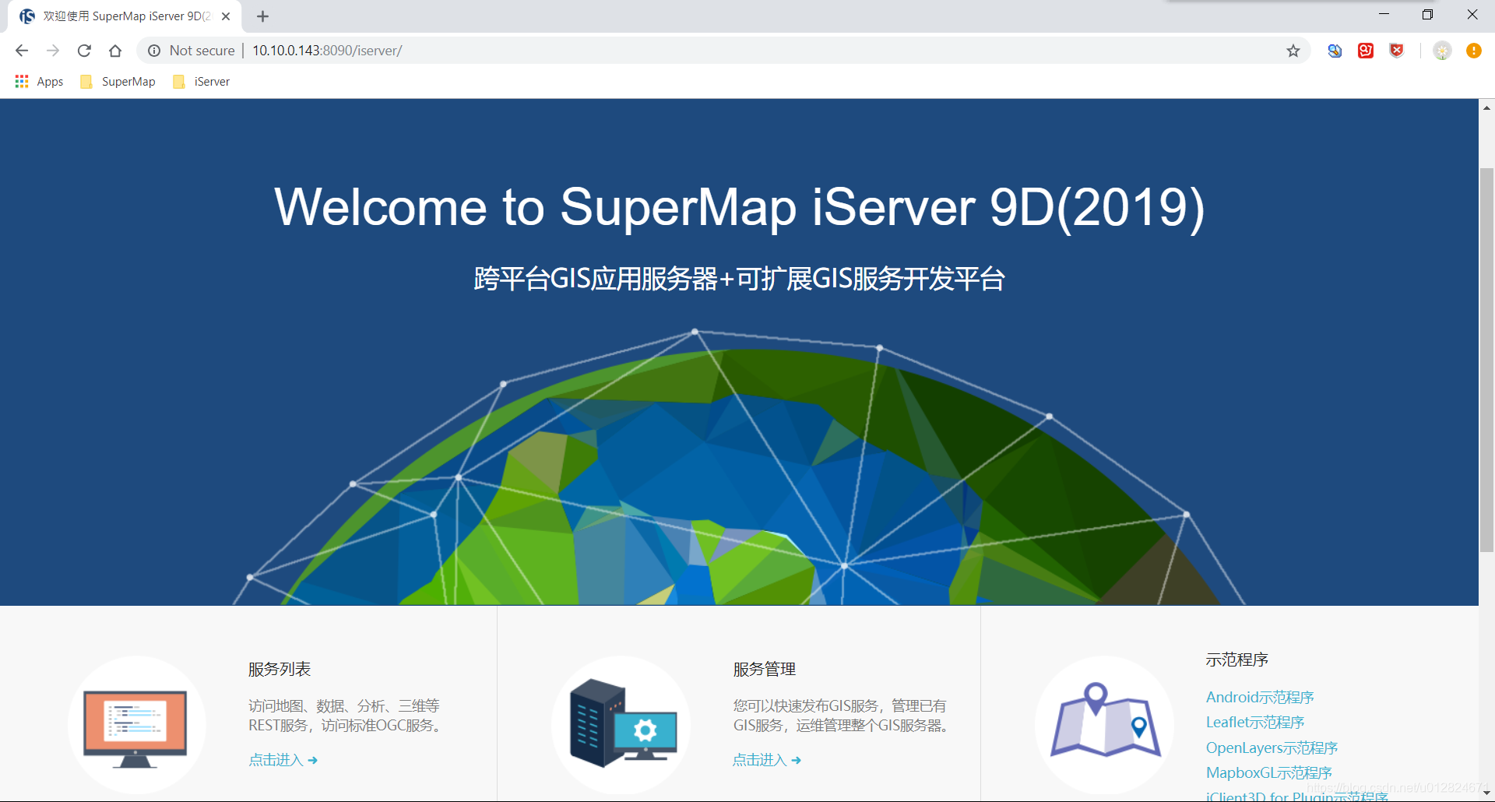The width and height of the screenshot is (1495, 802).
Task: Open Android示范程序 link
Action: point(1260,698)
